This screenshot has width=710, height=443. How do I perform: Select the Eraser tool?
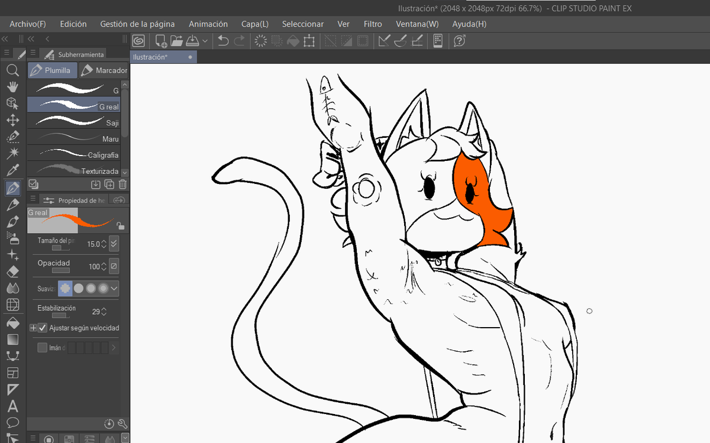tap(12, 271)
